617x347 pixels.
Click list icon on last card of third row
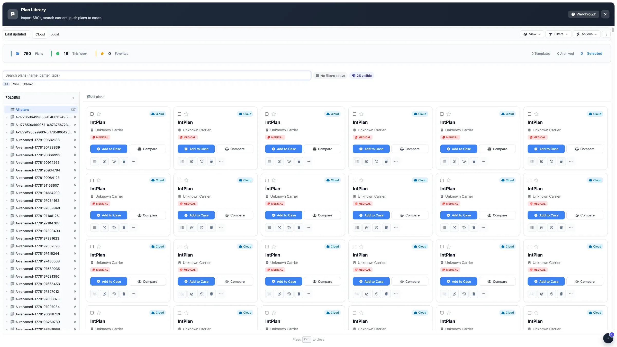point(532,294)
